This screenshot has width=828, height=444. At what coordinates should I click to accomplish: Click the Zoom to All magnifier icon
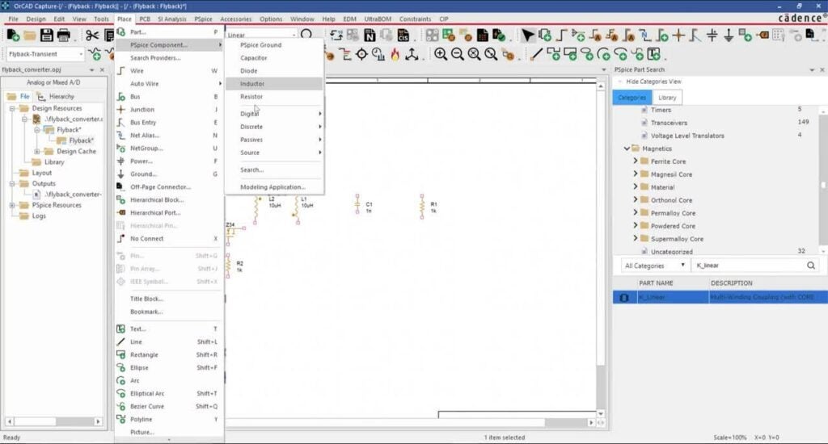tap(491, 54)
